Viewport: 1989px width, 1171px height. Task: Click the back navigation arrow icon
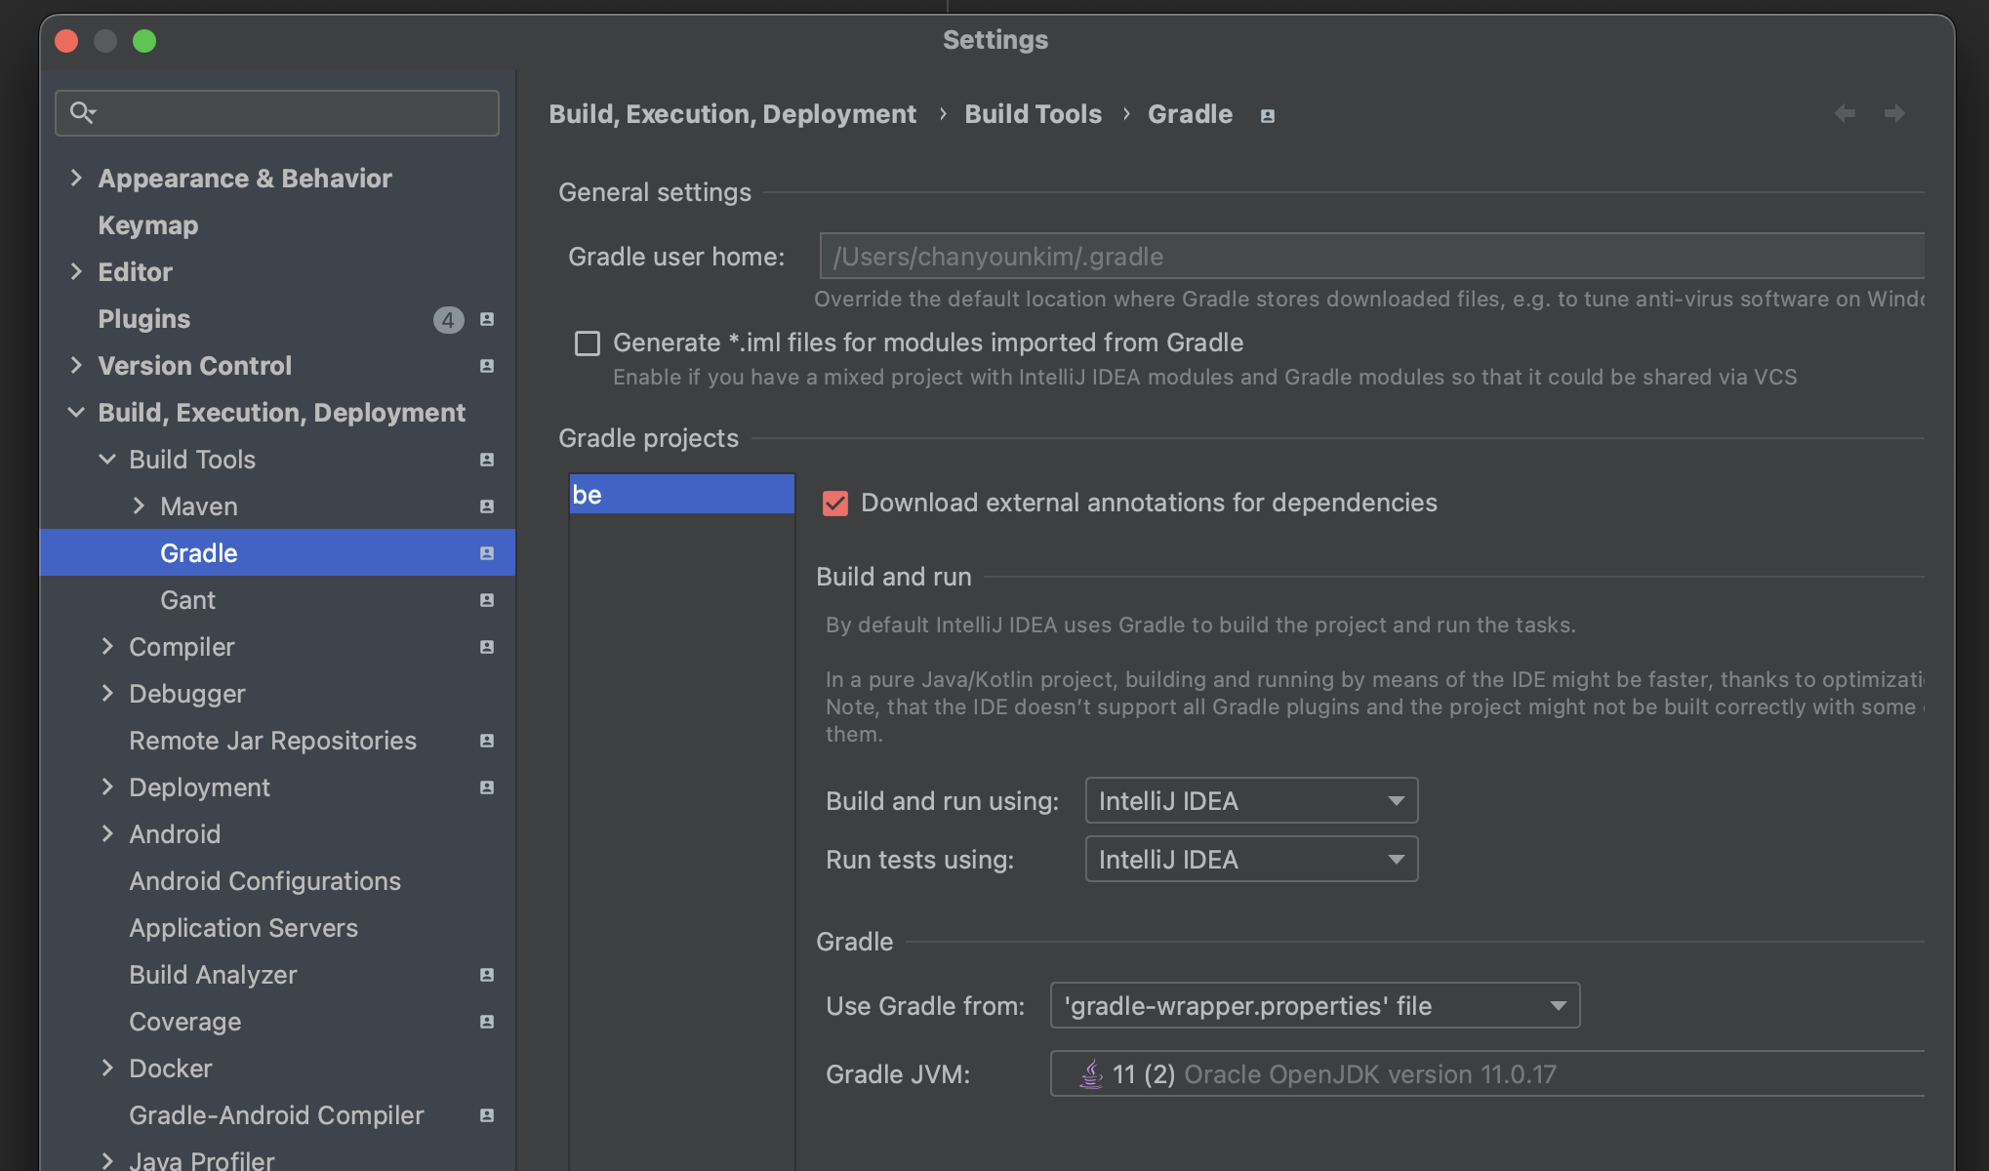1845,114
